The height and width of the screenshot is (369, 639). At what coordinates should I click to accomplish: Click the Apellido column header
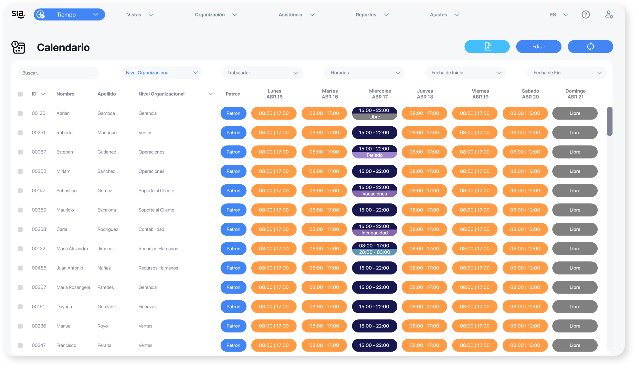point(107,94)
